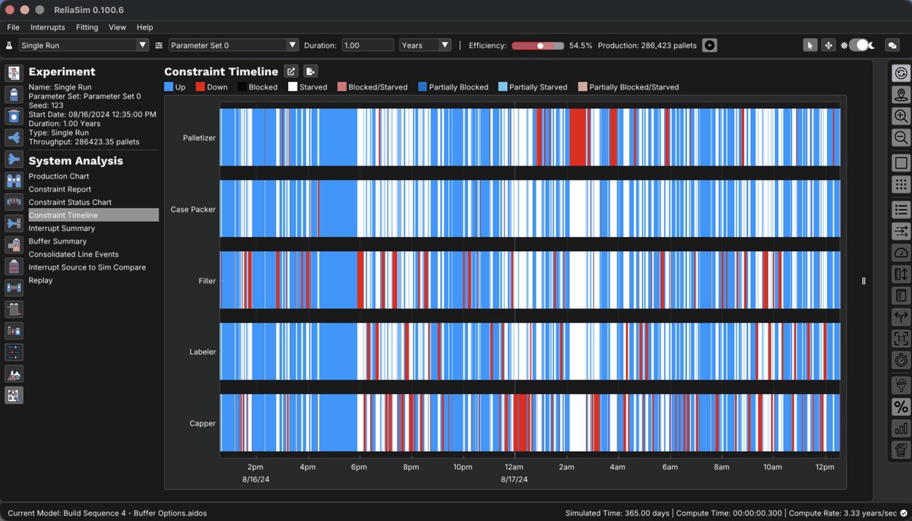This screenshot has width=912, height=521.
Task: Toggle the Down legend series
Action: click(211, 87)
